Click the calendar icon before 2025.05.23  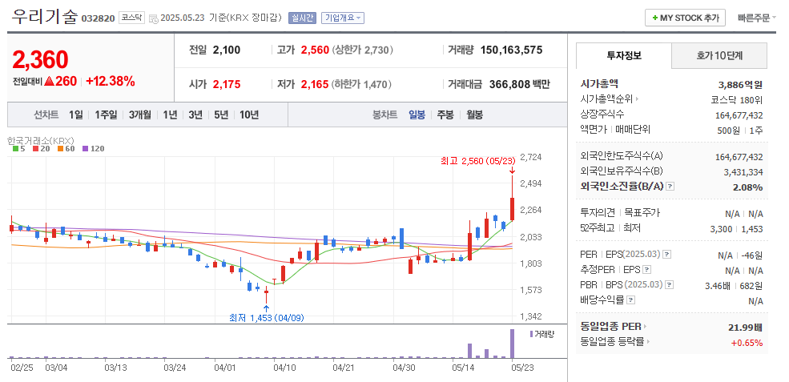[x=154, y=18]
